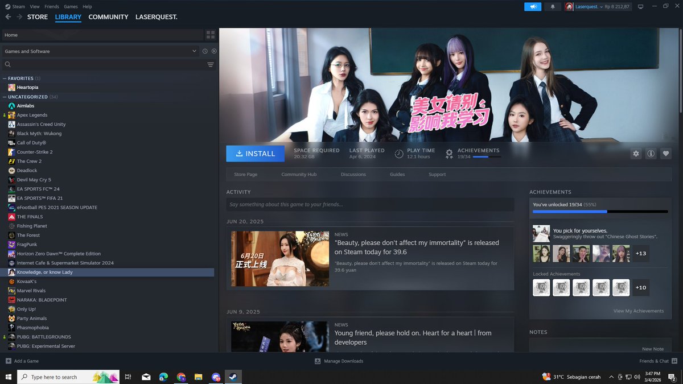Click the recent activity clock icon
Screen dimensions: 683x384
205,51
